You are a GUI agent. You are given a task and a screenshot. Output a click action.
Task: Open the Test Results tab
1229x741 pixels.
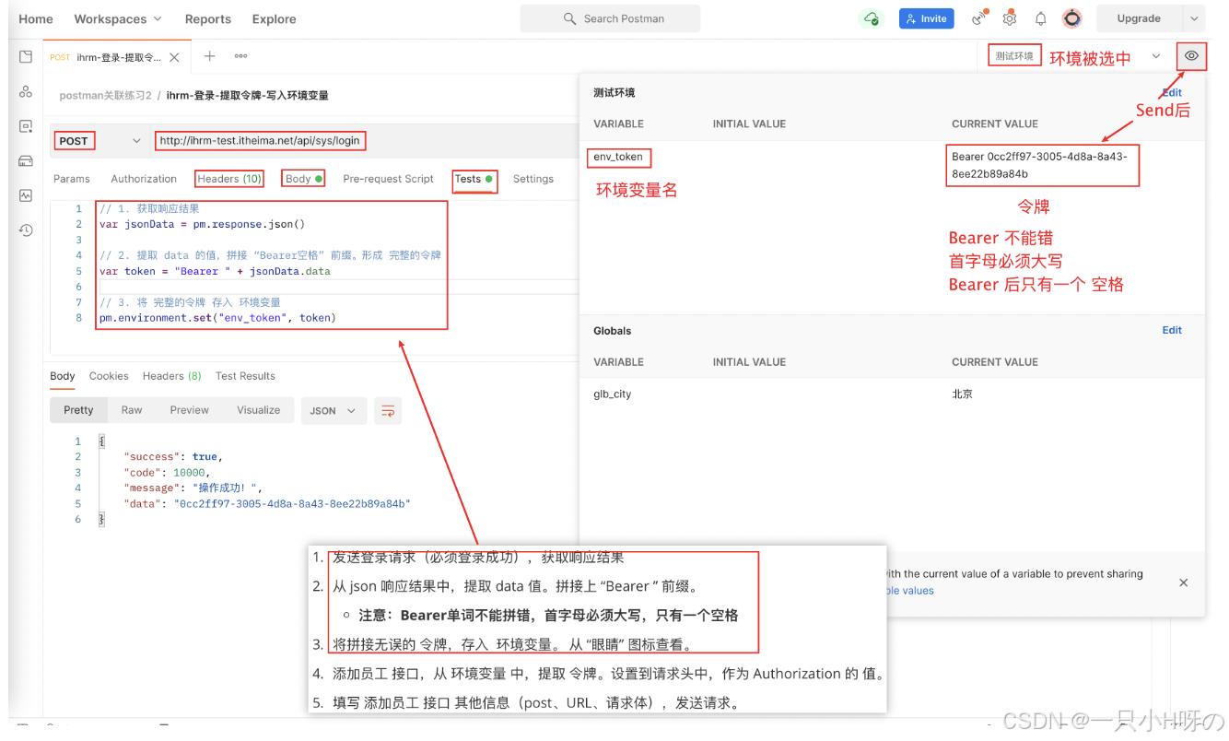pyautogui.click(x=245, y=376)
